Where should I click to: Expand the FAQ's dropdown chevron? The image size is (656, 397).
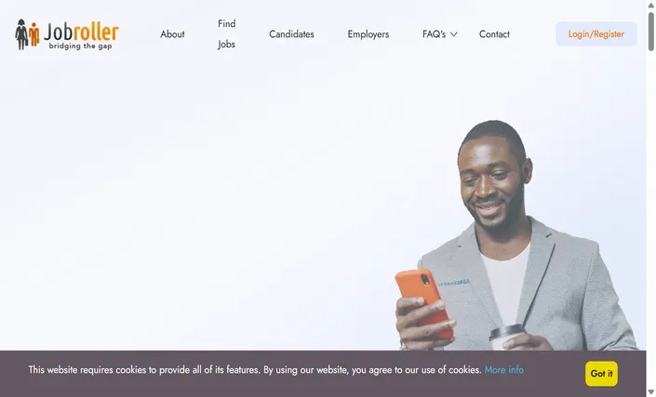click(x=454, y=34)
